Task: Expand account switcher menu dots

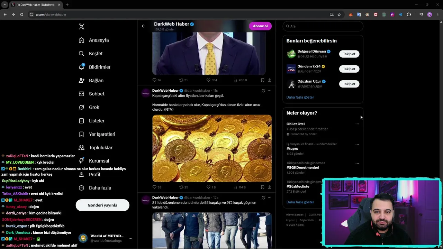Action: (130, 238)
